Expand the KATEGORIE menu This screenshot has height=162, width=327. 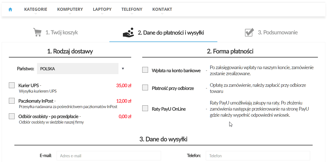click(36, 9)
